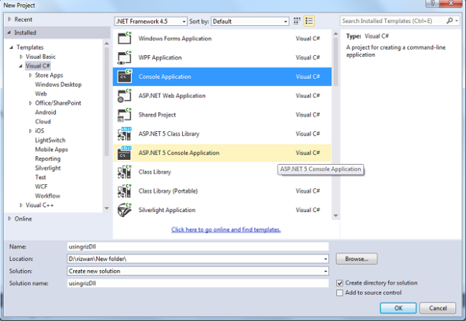The image size is (466, 321).
Task: Open the Solution dropdown
Action: [325, 271]
